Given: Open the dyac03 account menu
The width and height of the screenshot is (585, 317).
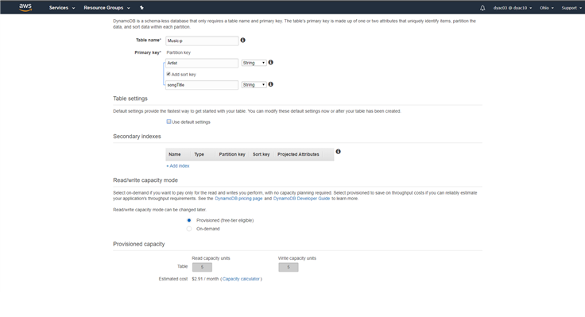Looking at the screenshot, I should (512, 8).
